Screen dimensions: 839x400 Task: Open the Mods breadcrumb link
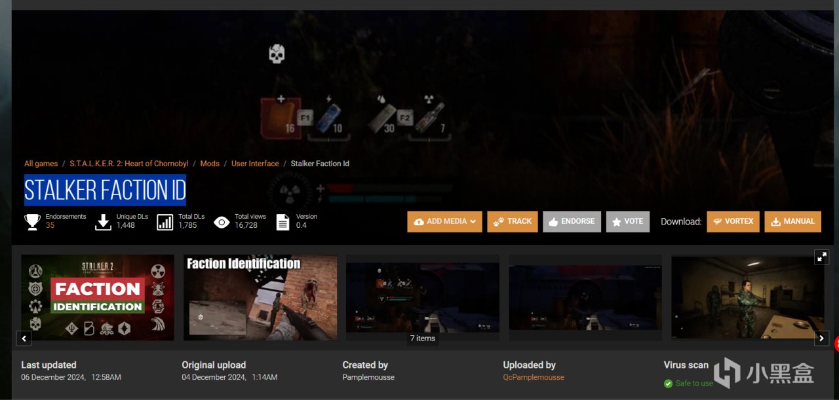click(x=210, y=164)
